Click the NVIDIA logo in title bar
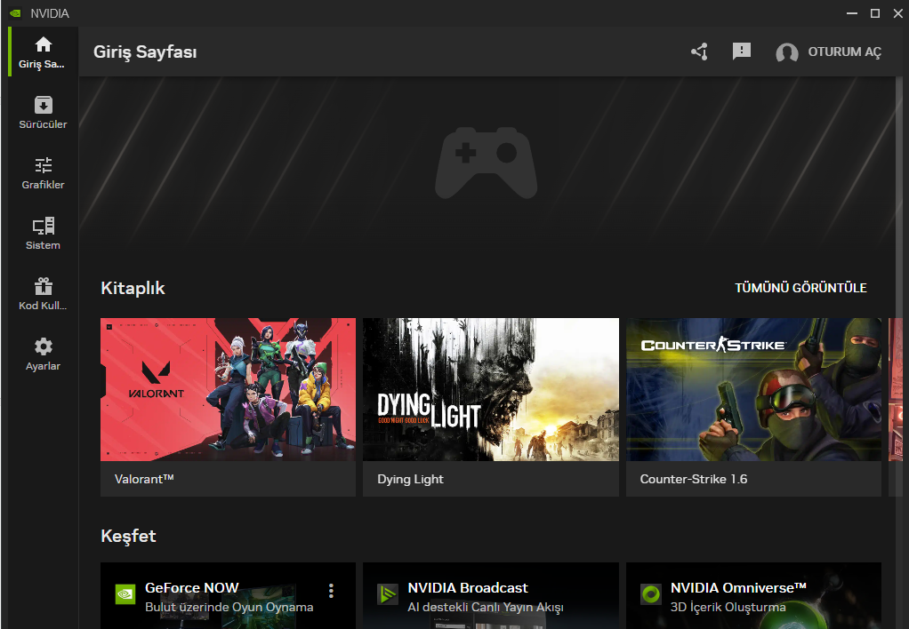This screenshot has height=629, width=909. pos(16,12)
